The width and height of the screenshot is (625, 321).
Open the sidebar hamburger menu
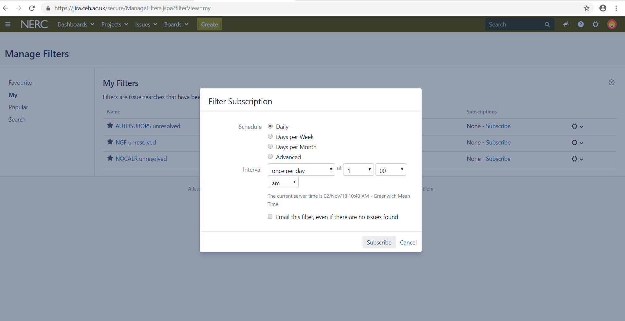point(8,24)
